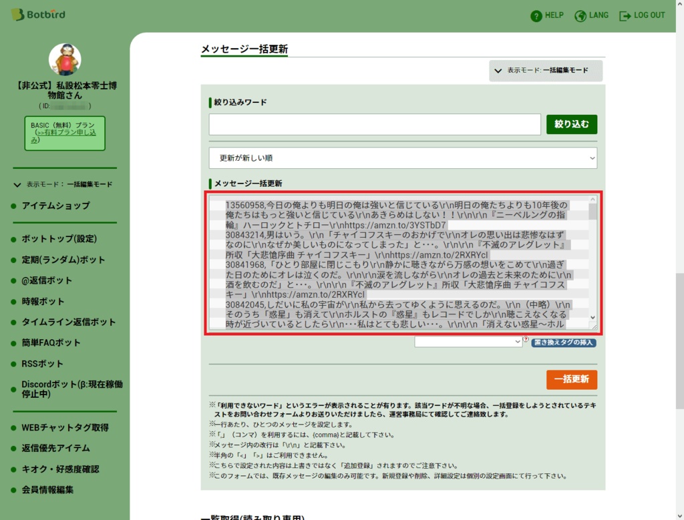Open WEBチャットタグ取得 menu item
The image size is (684, 520).
pos(65,428)
